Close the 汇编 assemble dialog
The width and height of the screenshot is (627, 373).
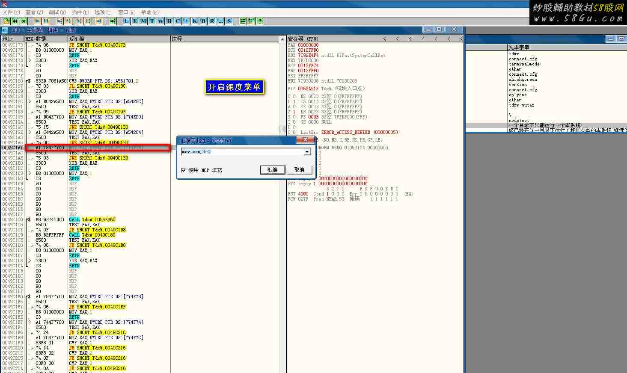pos(305,140)
